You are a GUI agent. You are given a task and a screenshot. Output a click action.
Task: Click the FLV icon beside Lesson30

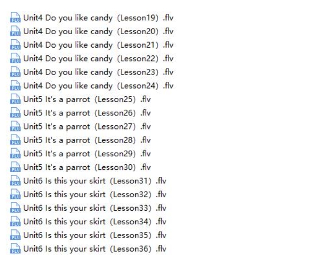coord(14,166)
